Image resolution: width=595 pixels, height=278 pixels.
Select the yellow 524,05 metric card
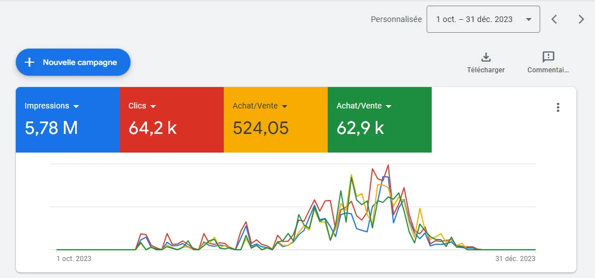276,120
